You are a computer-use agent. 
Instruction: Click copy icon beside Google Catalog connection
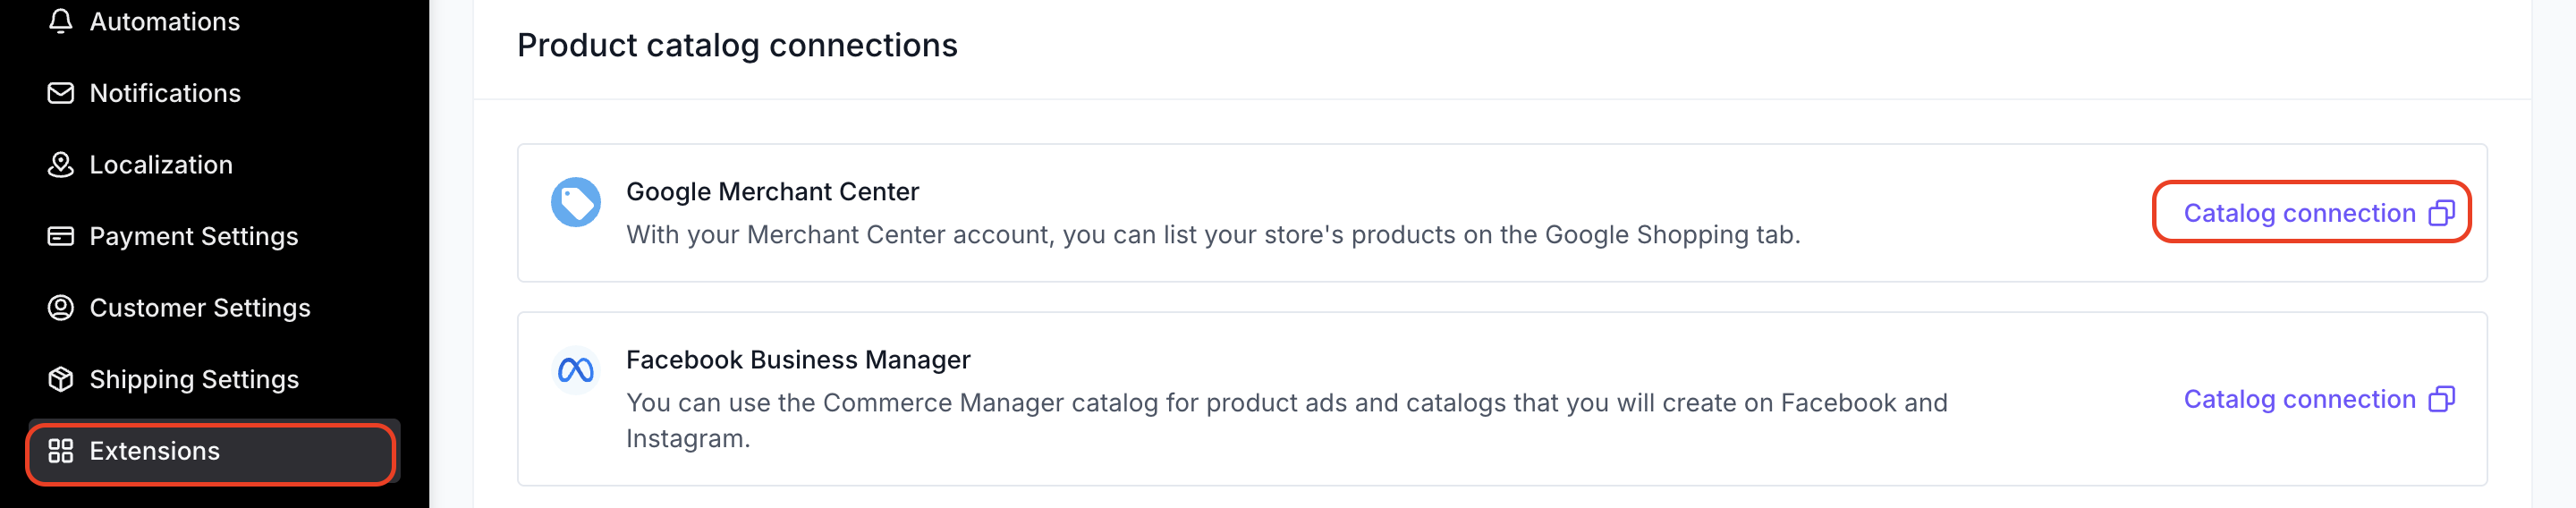click(x=2442, y=213)
